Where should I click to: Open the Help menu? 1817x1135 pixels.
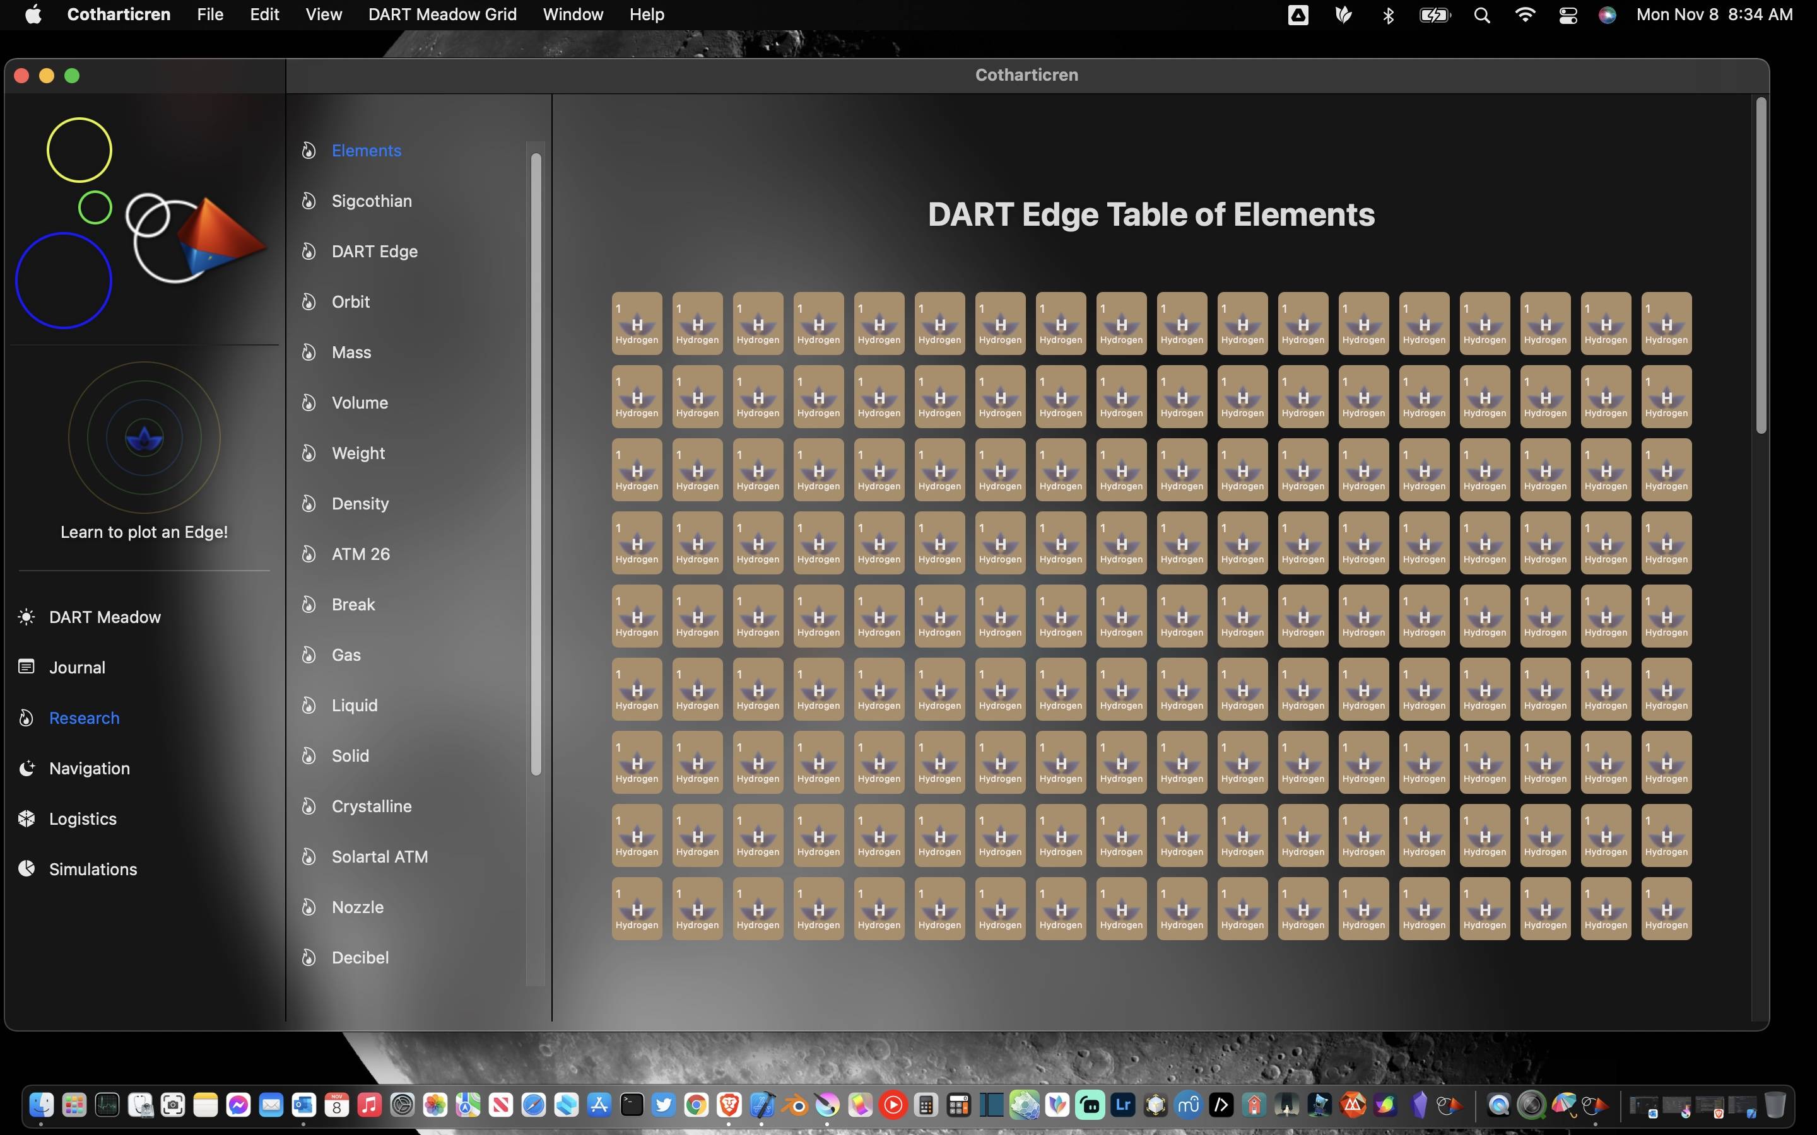(647, 15)
